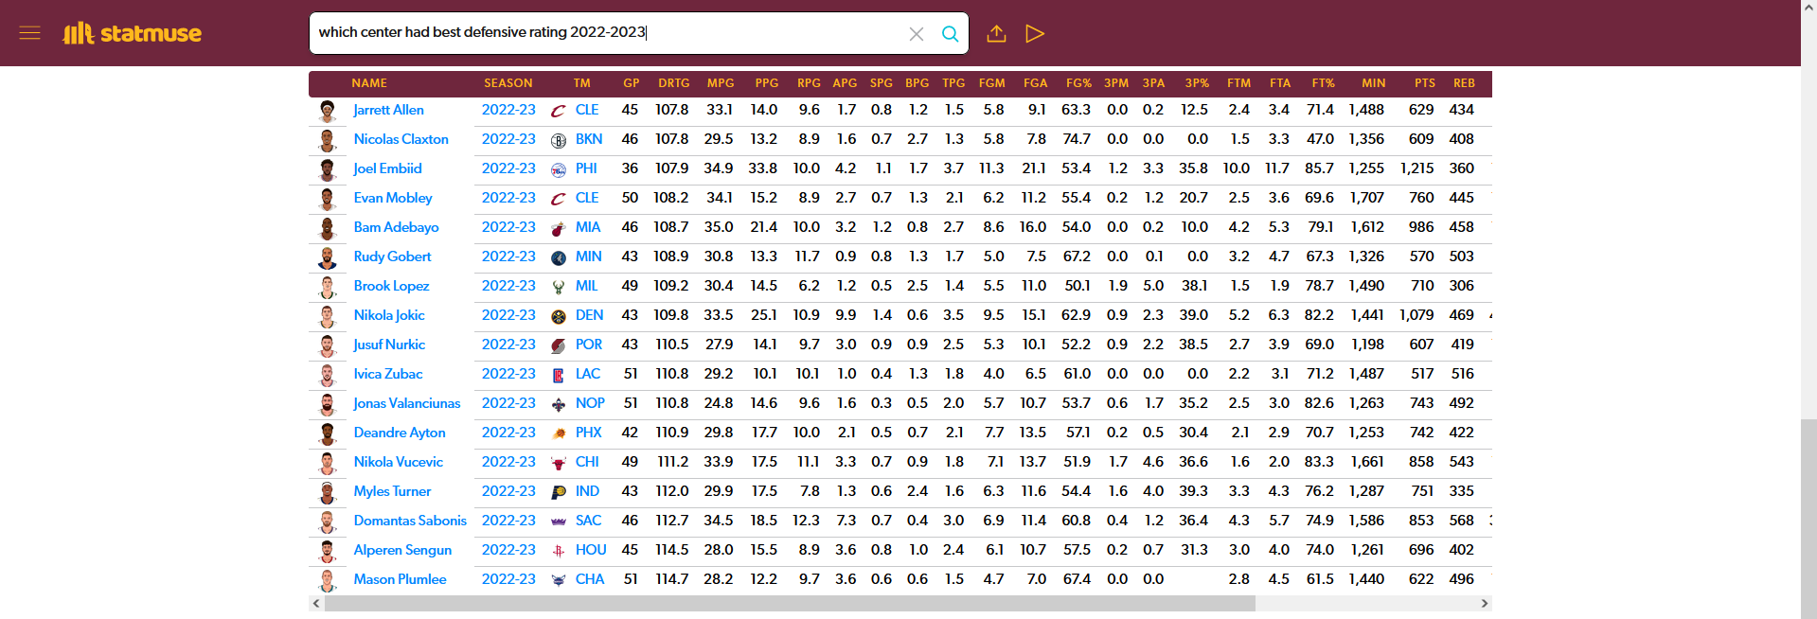Open the hamburger menu
Image resolution: width=1817 pixels, height=619 pixels.
[29, 33]
